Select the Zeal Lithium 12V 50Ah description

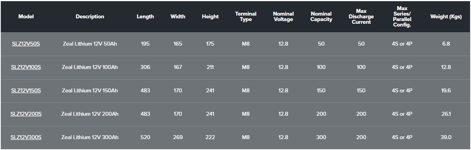[x=90, y=44]
